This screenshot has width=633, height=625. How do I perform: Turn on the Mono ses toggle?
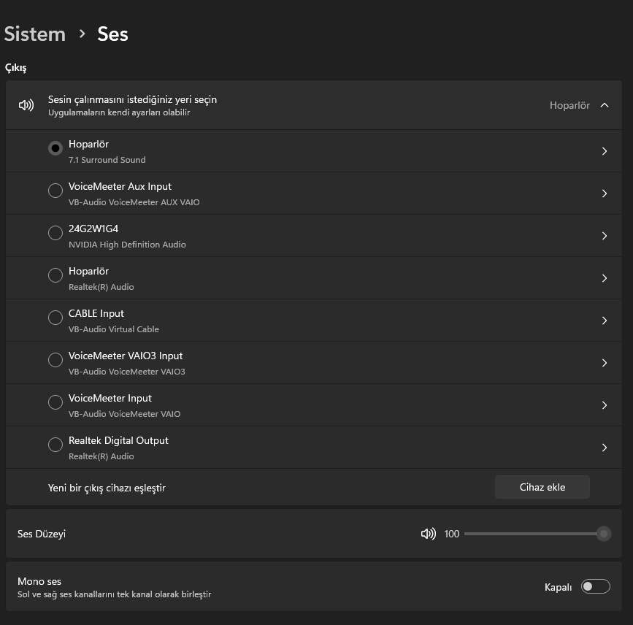[x=595, y=586]
